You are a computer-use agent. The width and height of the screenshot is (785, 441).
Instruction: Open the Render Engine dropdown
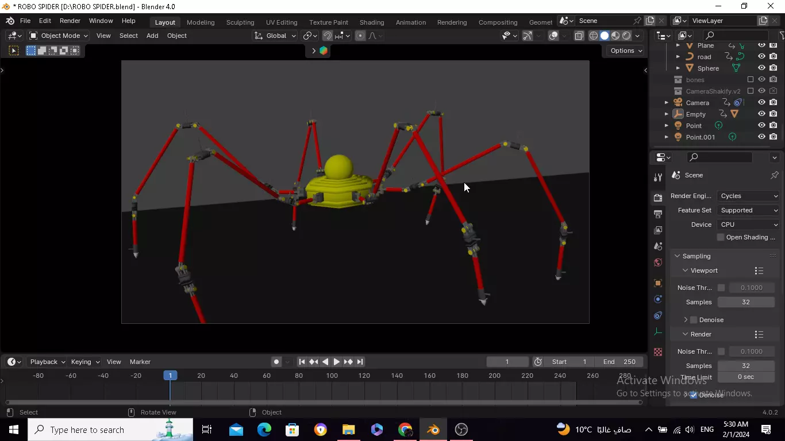pos(748,196)
